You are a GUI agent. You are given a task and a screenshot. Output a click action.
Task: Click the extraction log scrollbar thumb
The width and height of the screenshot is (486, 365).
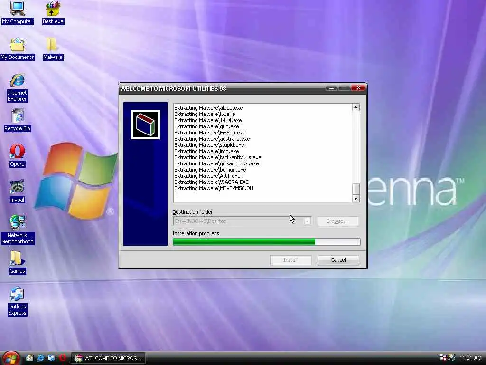(x=356, y=189)
